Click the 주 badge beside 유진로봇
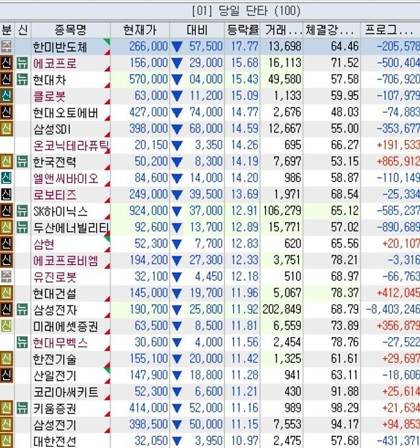420x448 pixels. click(x=6, y=277)
